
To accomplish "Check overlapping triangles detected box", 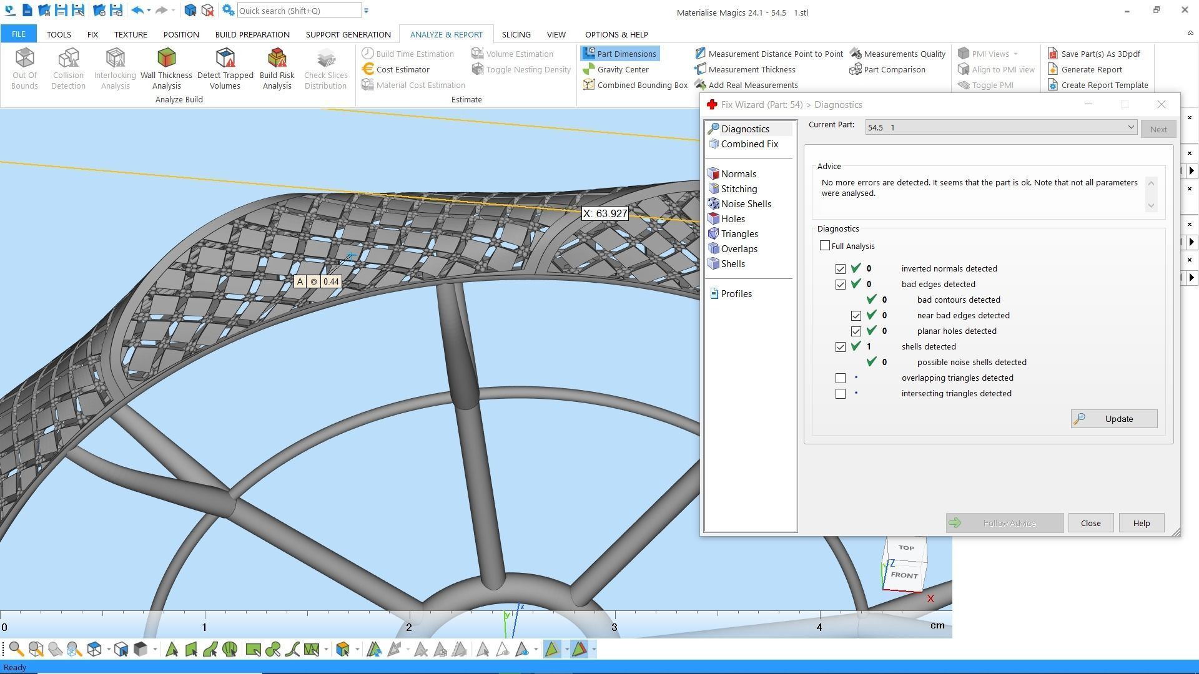I will point(841,378).
